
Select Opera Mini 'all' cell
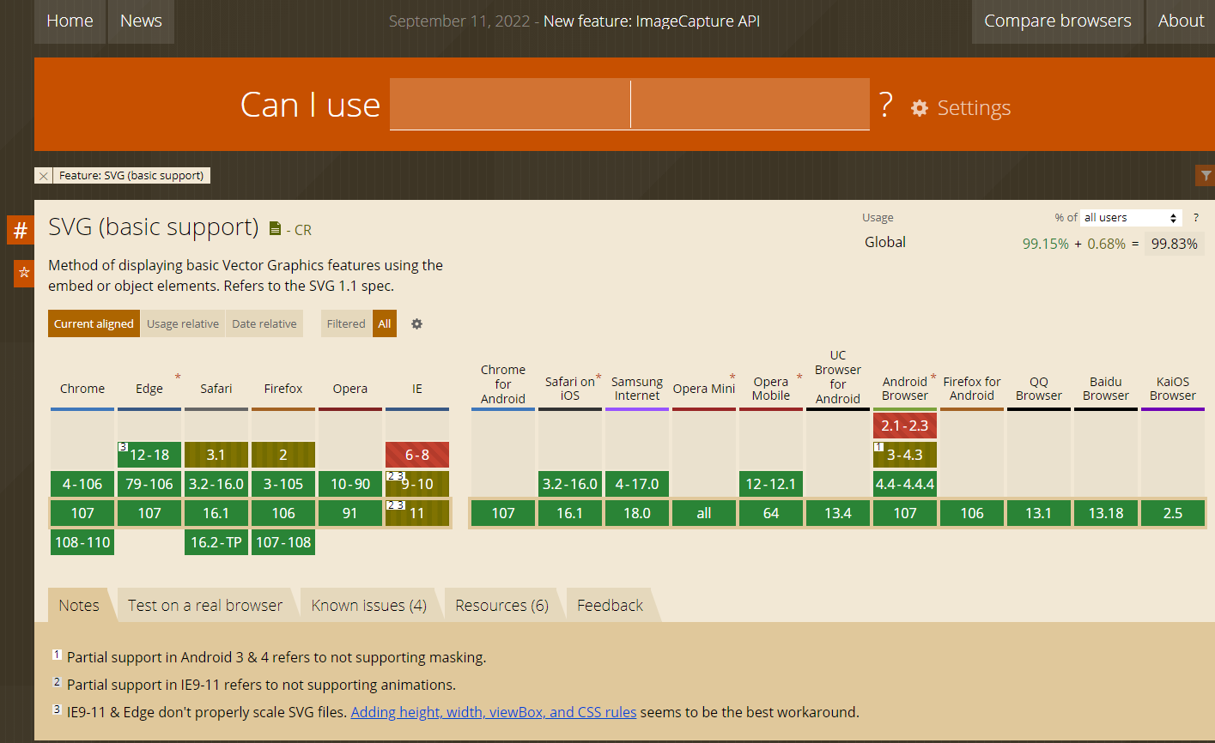[x=704, y=513]
